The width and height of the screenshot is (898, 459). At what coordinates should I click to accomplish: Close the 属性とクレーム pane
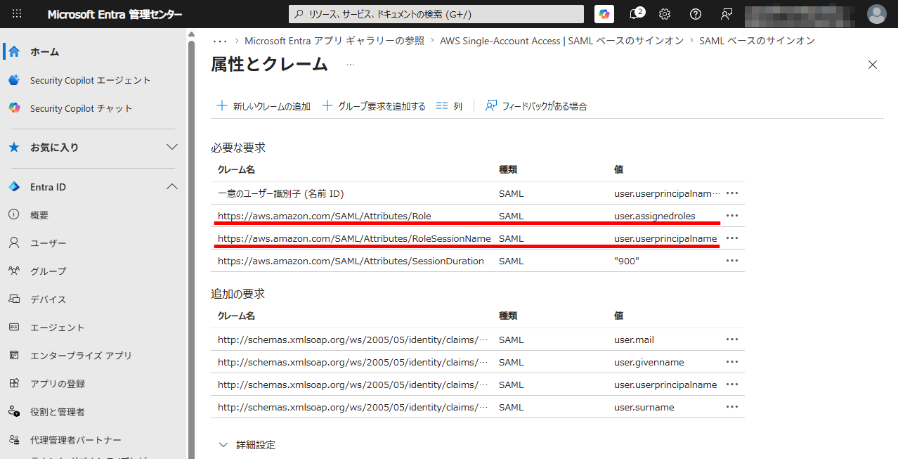pos(873,65)
